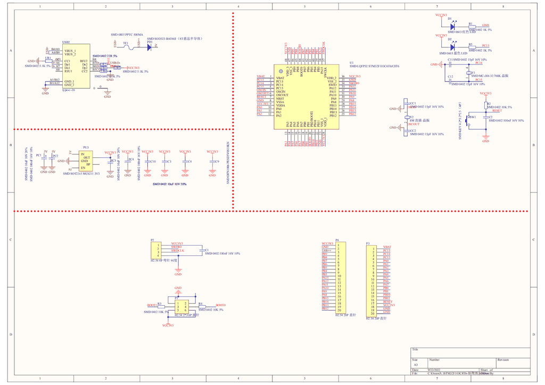Click the P1 boot jumper header
The width and height of the screenshot is (545, 385).
182,307
